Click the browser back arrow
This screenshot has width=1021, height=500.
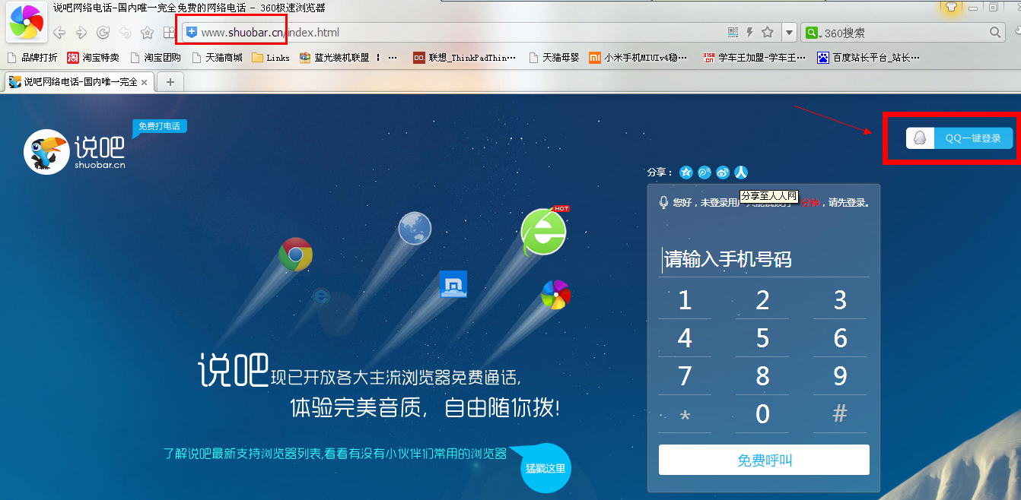[x=59, y=33]
